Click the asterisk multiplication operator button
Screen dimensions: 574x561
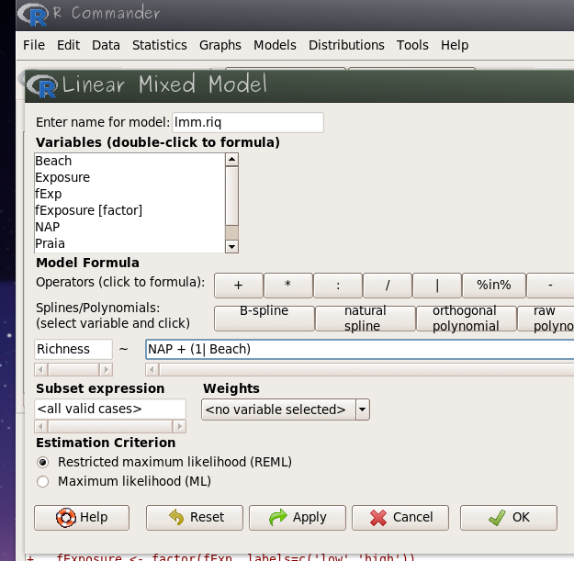287,286
